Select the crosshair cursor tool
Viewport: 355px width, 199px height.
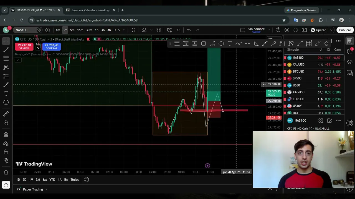coord(6,41)
